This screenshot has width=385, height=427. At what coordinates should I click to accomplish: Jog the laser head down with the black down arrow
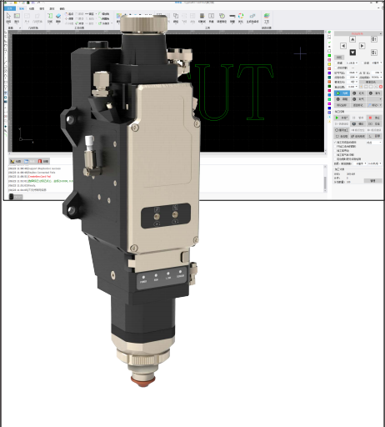tap(352, 53)
